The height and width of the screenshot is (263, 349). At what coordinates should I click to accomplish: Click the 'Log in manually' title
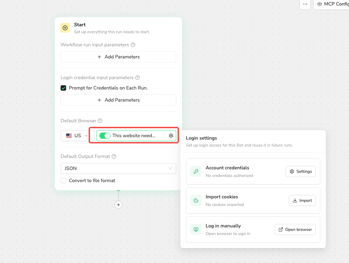(223, 226)
